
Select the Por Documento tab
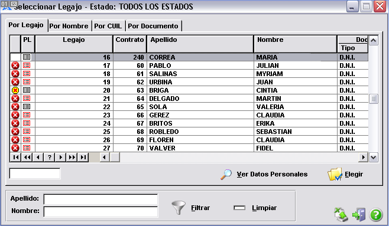pyautogui.click(x=153, y=26)
